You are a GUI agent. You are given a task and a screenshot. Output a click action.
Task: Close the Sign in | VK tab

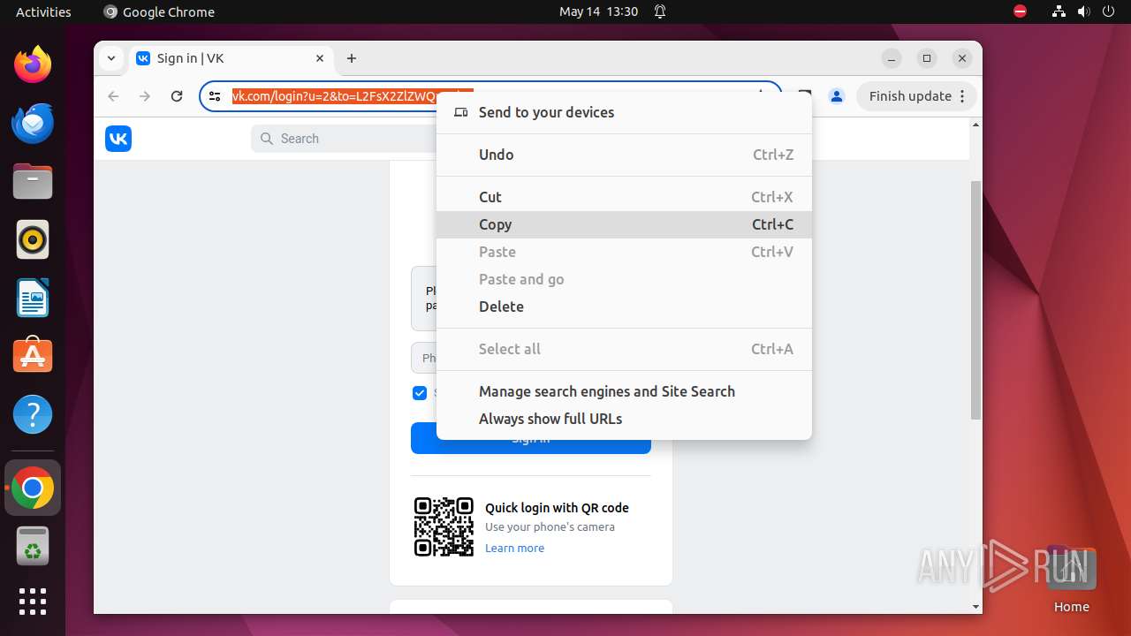320,58
